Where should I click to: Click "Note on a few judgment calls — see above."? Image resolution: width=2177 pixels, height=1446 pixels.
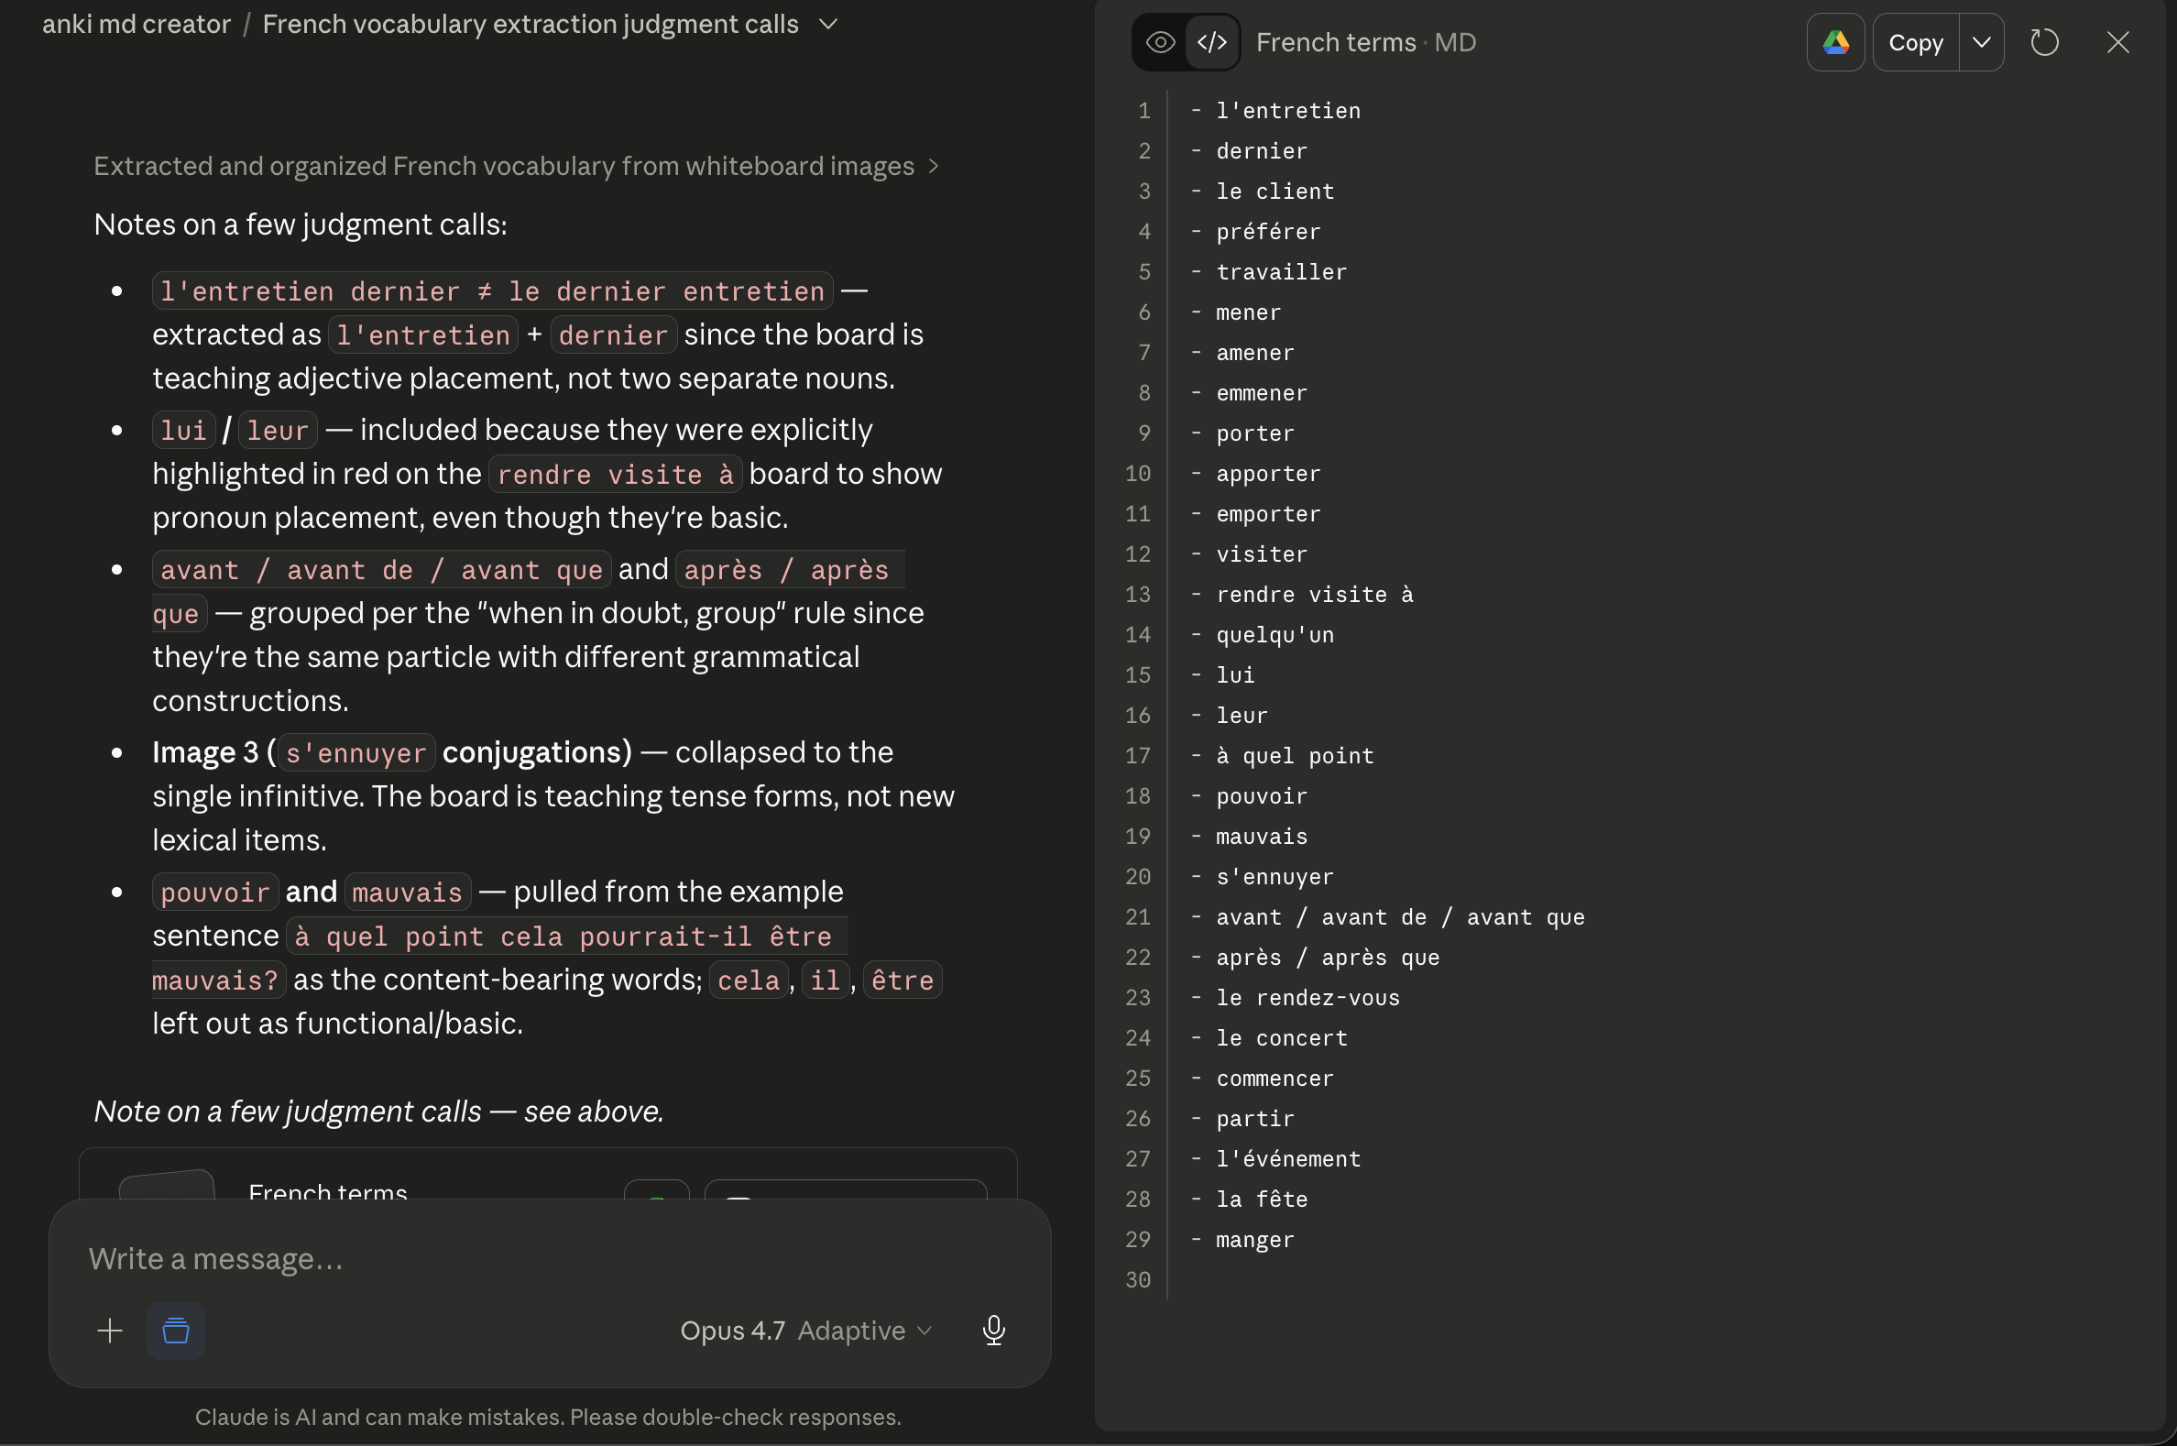379,1112
